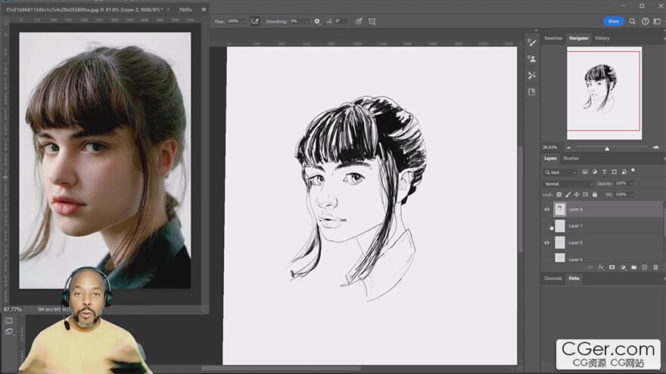Create a new layer group folder

coord(634,267)
